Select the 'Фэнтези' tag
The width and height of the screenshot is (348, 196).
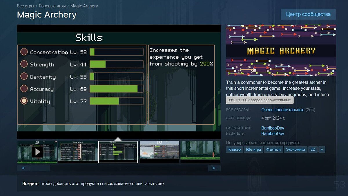[273, 150]
